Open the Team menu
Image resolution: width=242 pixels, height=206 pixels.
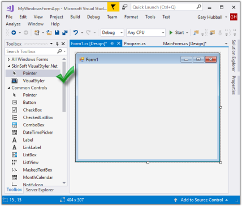click(112, 17)
